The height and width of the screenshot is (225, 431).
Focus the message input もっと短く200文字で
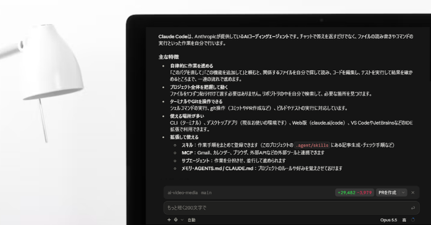pyautogui.click(x=291, y=208)
